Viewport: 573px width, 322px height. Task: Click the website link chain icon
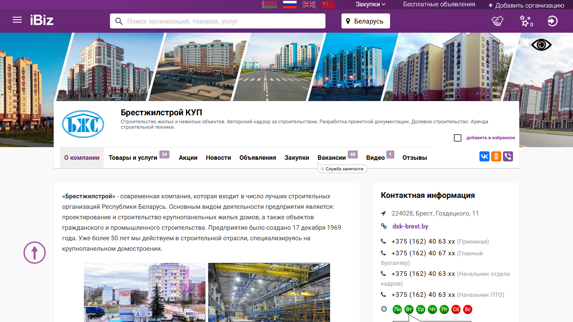pyautogui.click(x=384, y=226)
